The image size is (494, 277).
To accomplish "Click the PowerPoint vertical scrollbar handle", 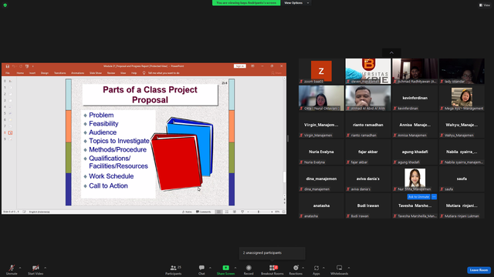I will point(285,177).
